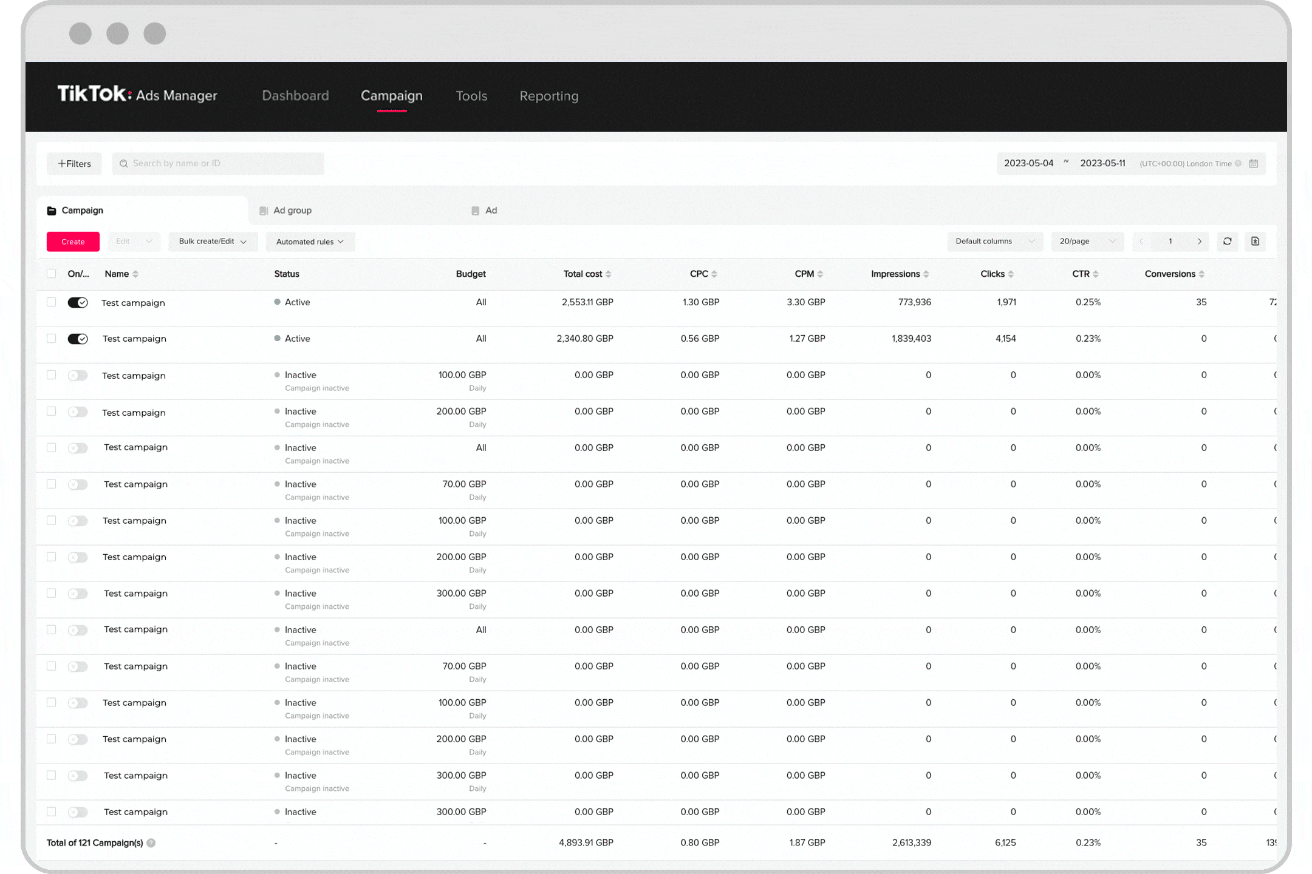Screen dimensions: 1312x874
Task: Click the search by name or ID icon
Action: pos(122,163)
